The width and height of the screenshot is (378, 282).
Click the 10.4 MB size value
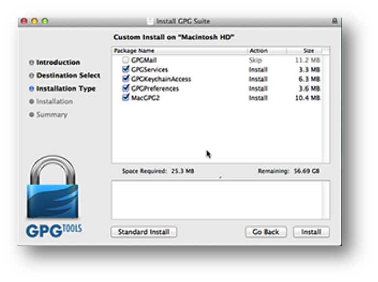click(x=308, y=98)
